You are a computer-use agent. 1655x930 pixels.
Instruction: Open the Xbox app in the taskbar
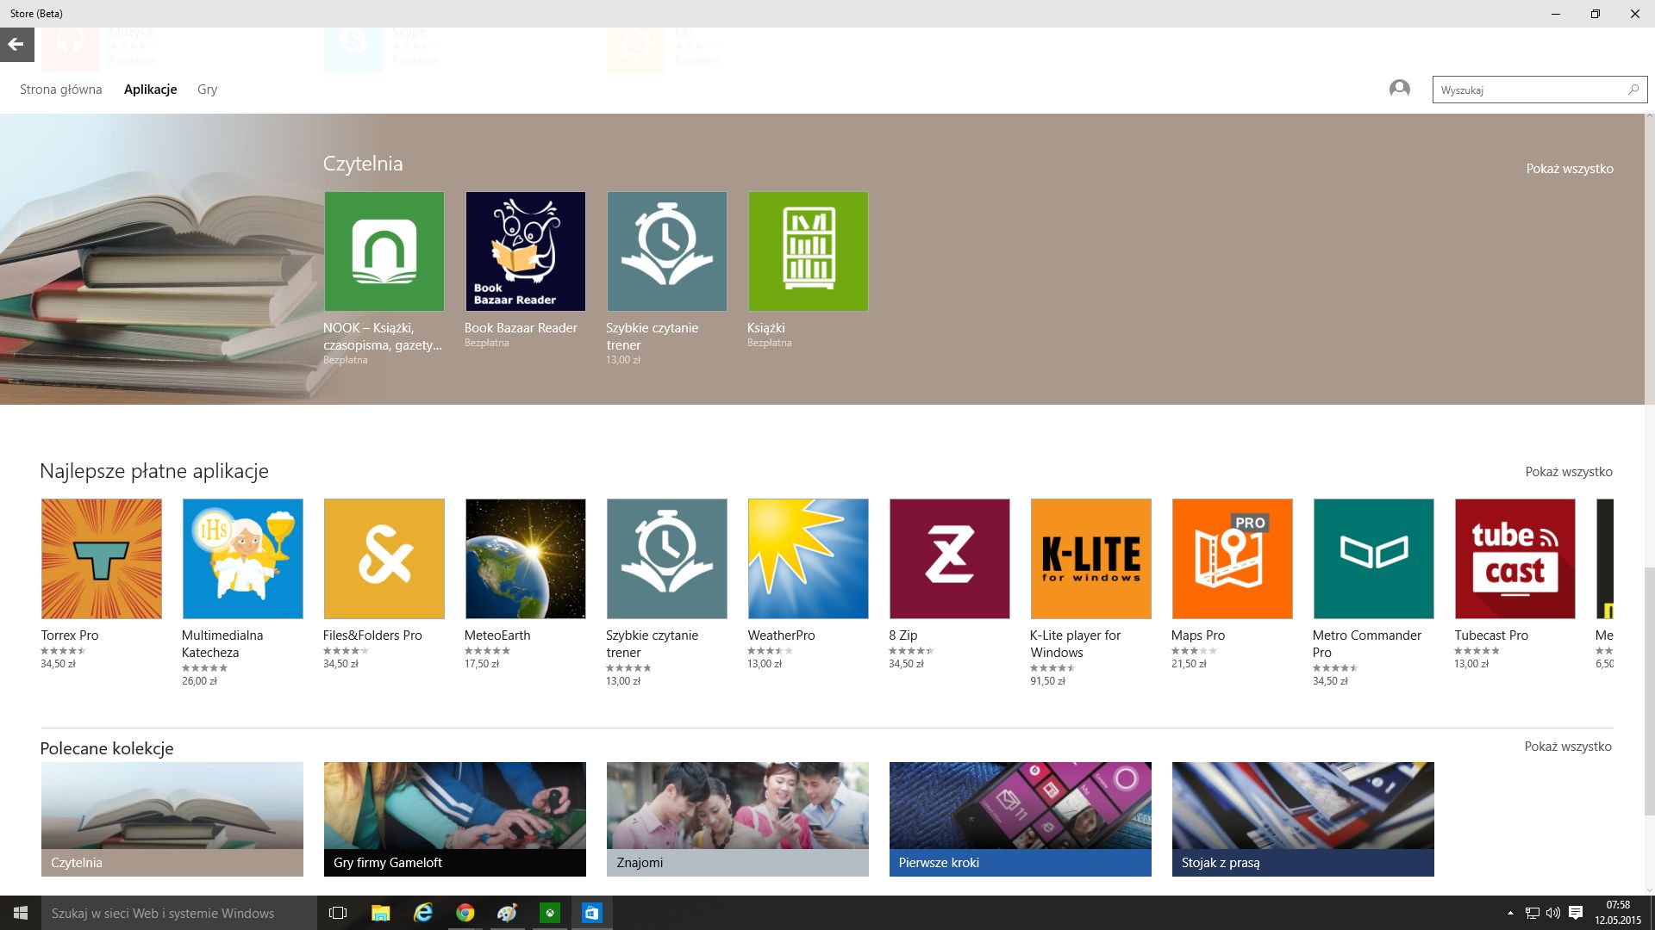(x=550, y=913)
